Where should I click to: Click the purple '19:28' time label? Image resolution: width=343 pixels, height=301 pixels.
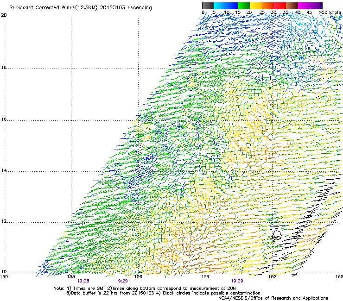(83, 281)
